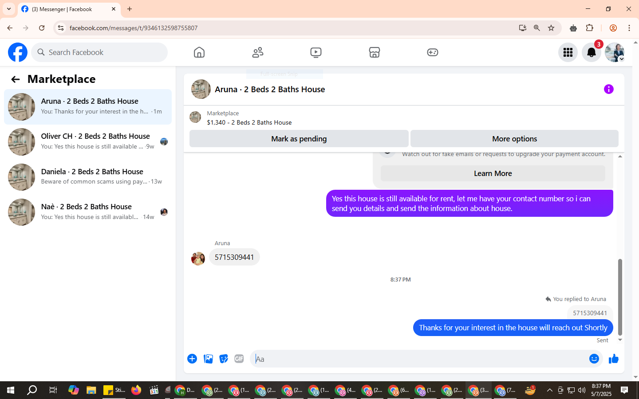Open File Explorer from taskbar

(x=91, y=390)
